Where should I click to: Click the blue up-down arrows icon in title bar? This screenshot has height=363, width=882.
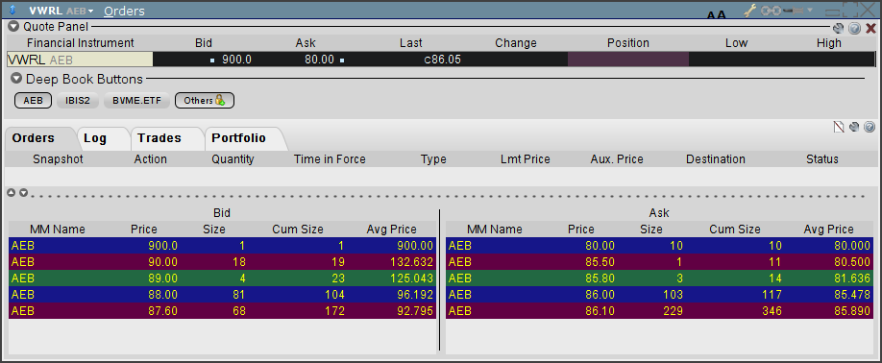coord(12,11)
